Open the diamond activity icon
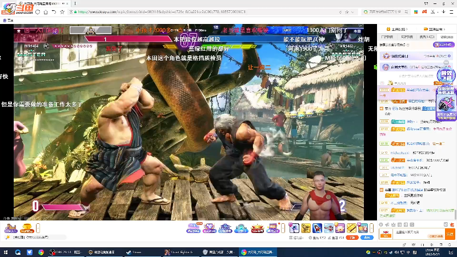 click(210, 228)
